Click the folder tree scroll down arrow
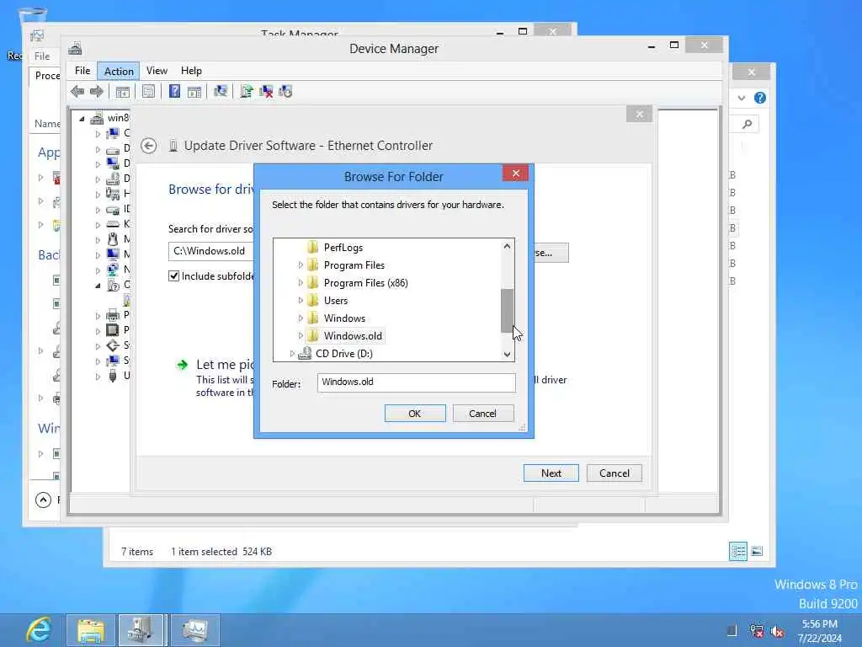Screen dimensions: 862x647 [x=507, y=355]
